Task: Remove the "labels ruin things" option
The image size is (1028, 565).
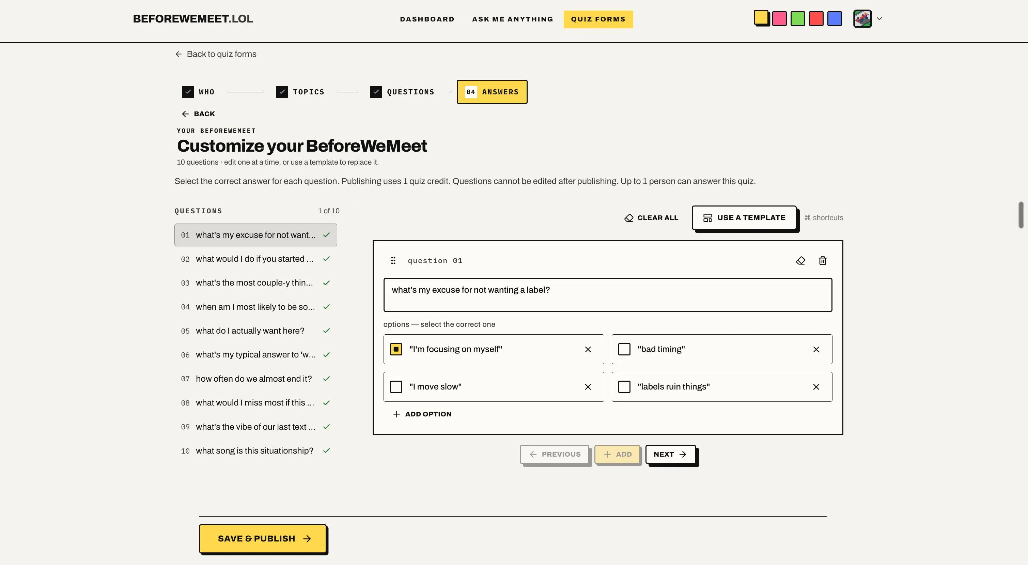Action: pos(816,387)
